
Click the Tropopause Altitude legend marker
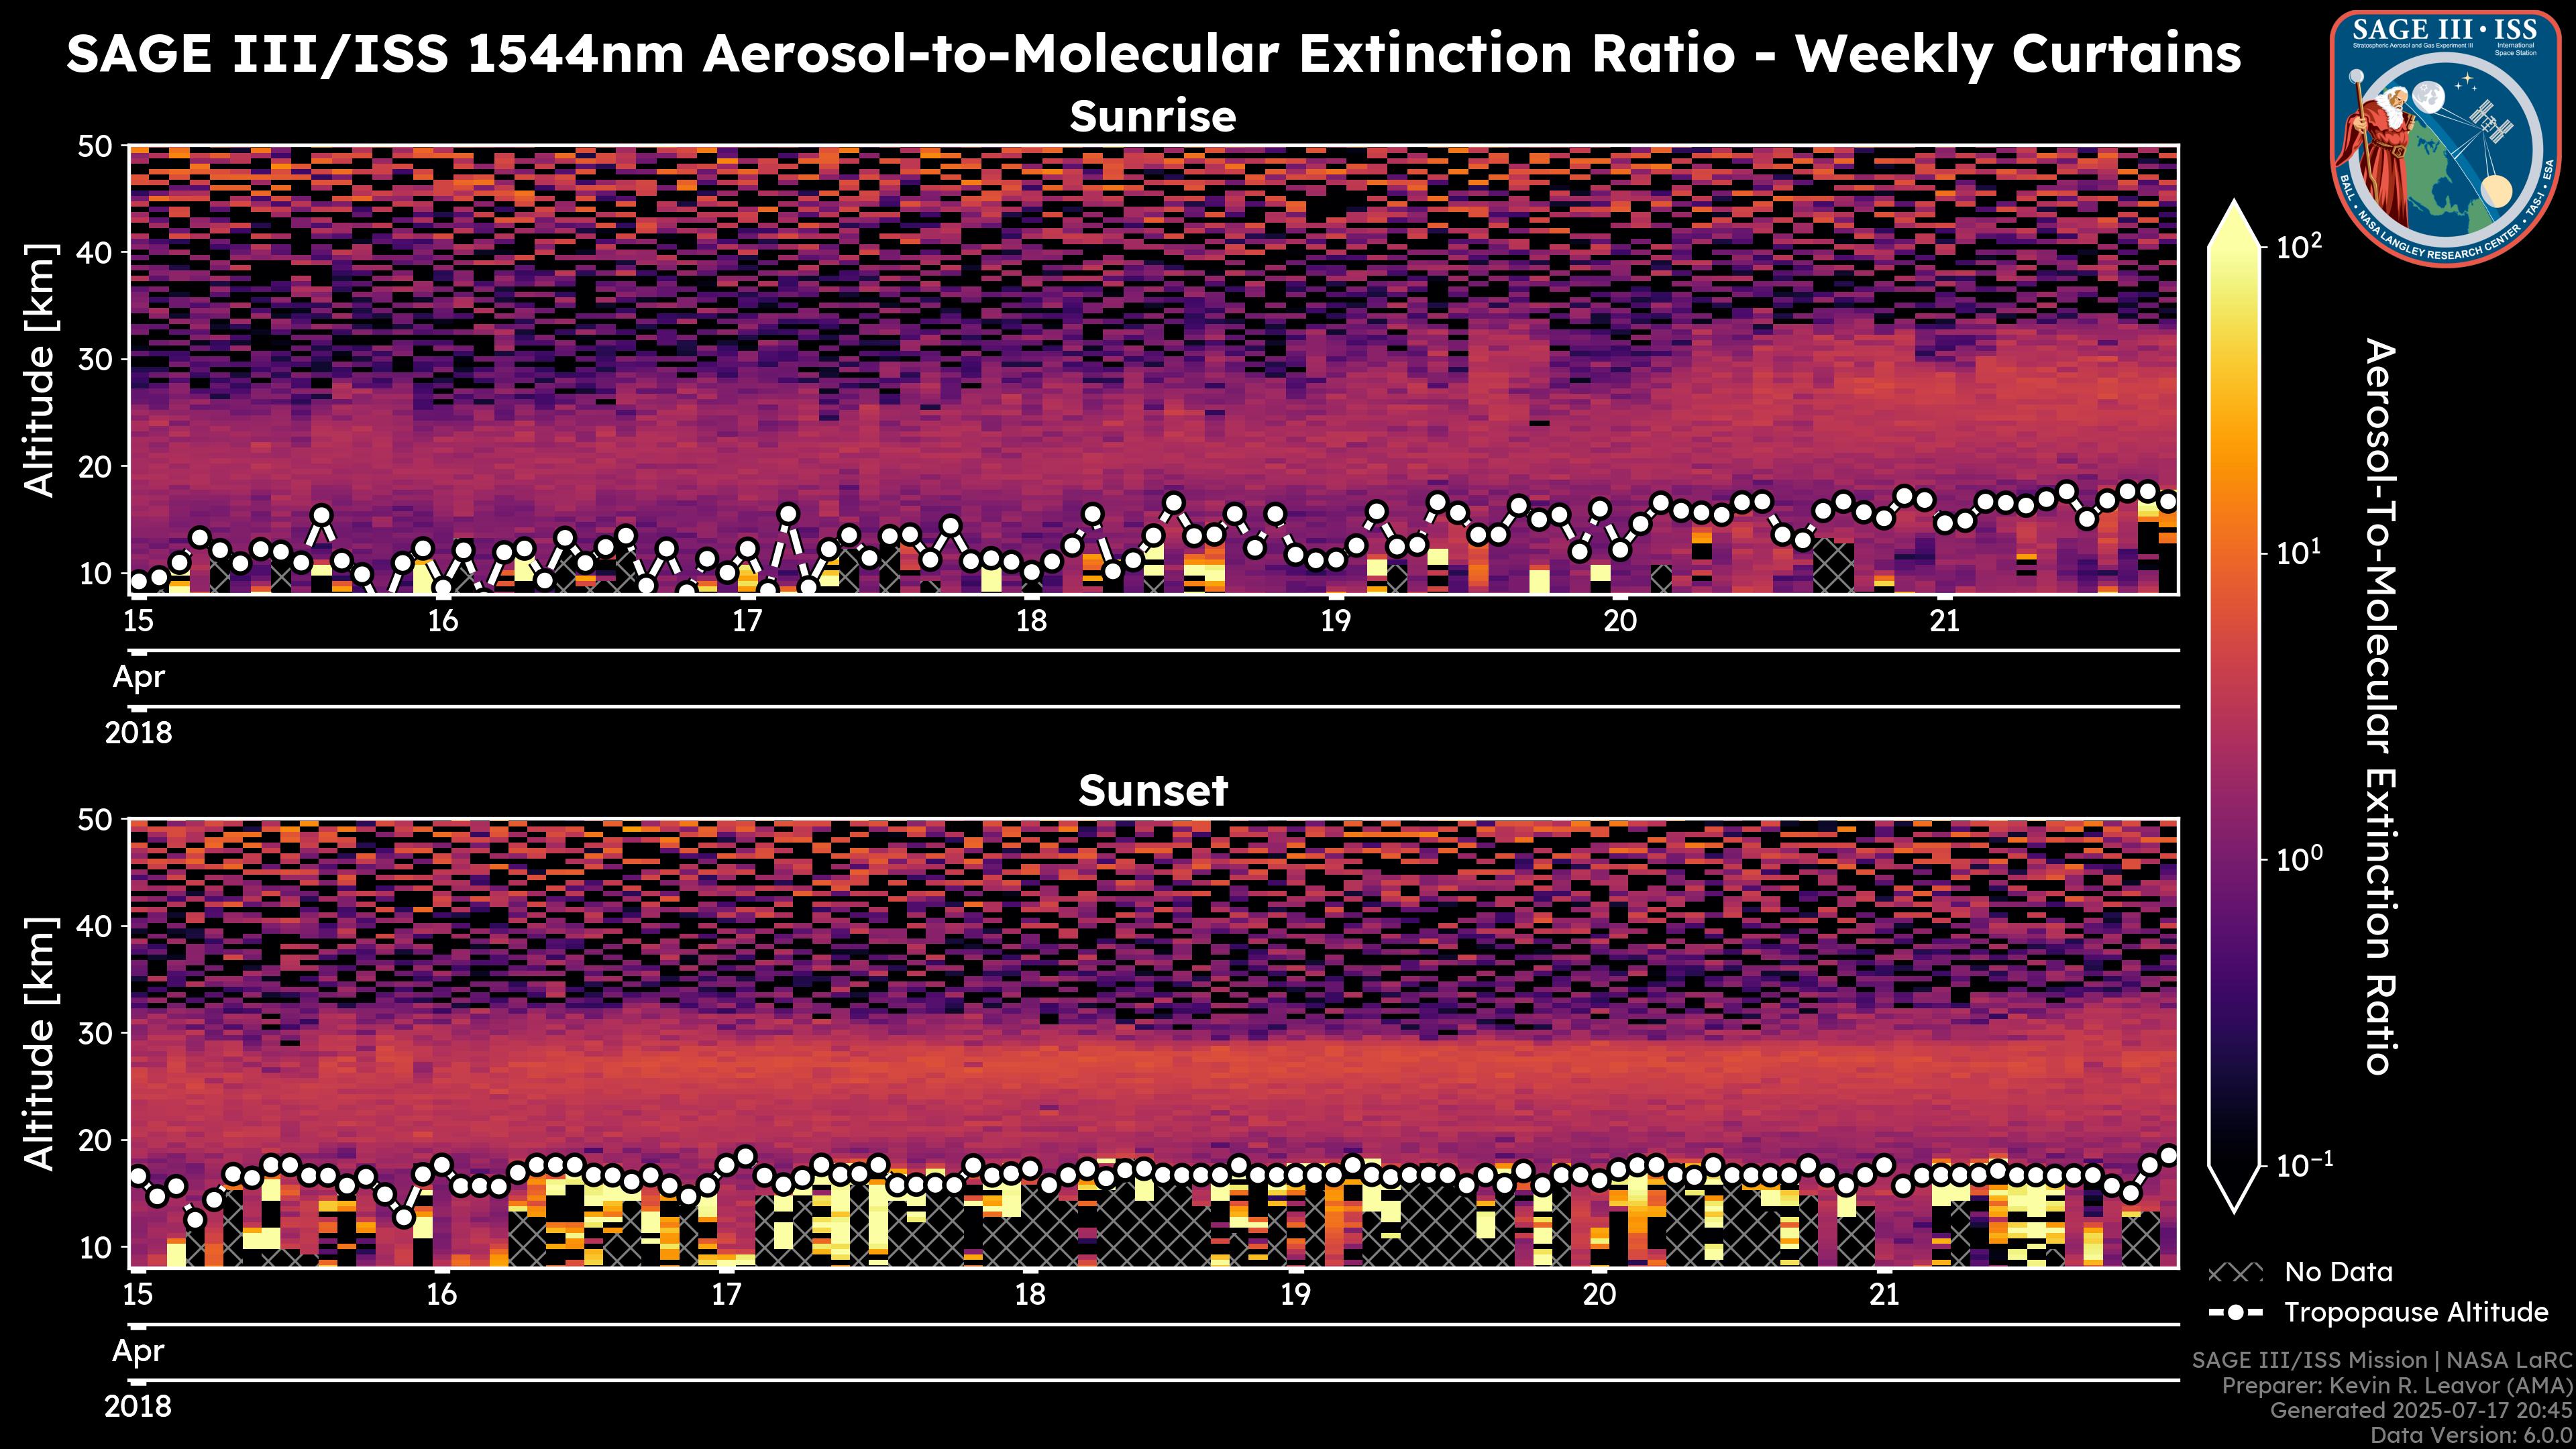[2235, 1312]
